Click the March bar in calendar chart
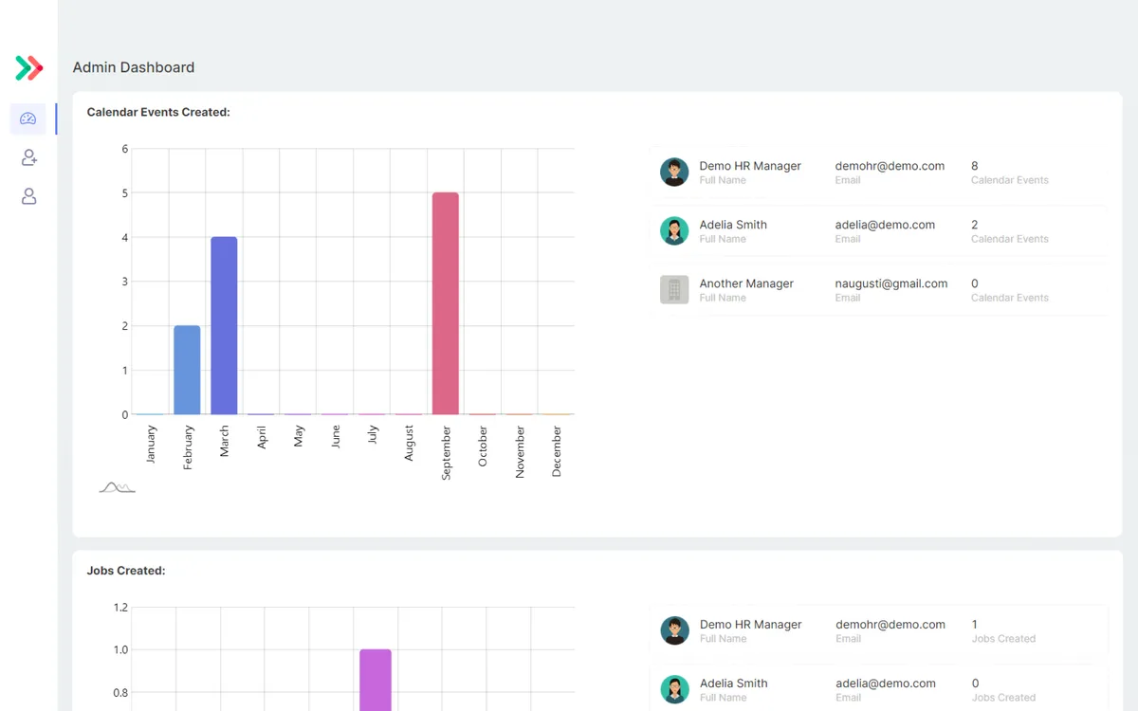Viewport: 1138px width, 711px height. click(224, 325)
